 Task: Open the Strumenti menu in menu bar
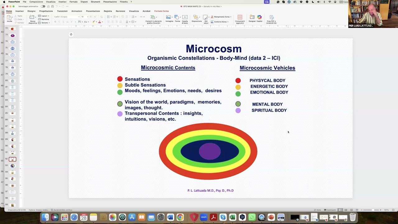(x=95, y=2)
